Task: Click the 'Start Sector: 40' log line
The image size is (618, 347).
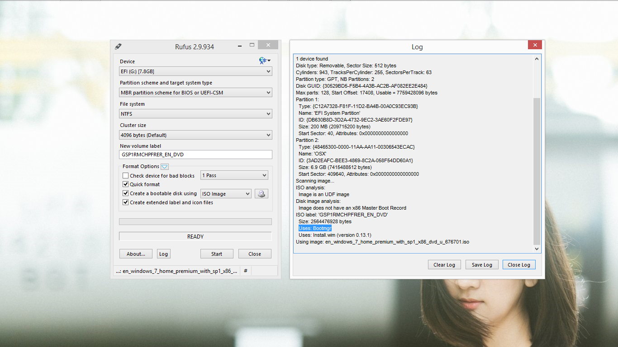Action: [x=353, y=133]
